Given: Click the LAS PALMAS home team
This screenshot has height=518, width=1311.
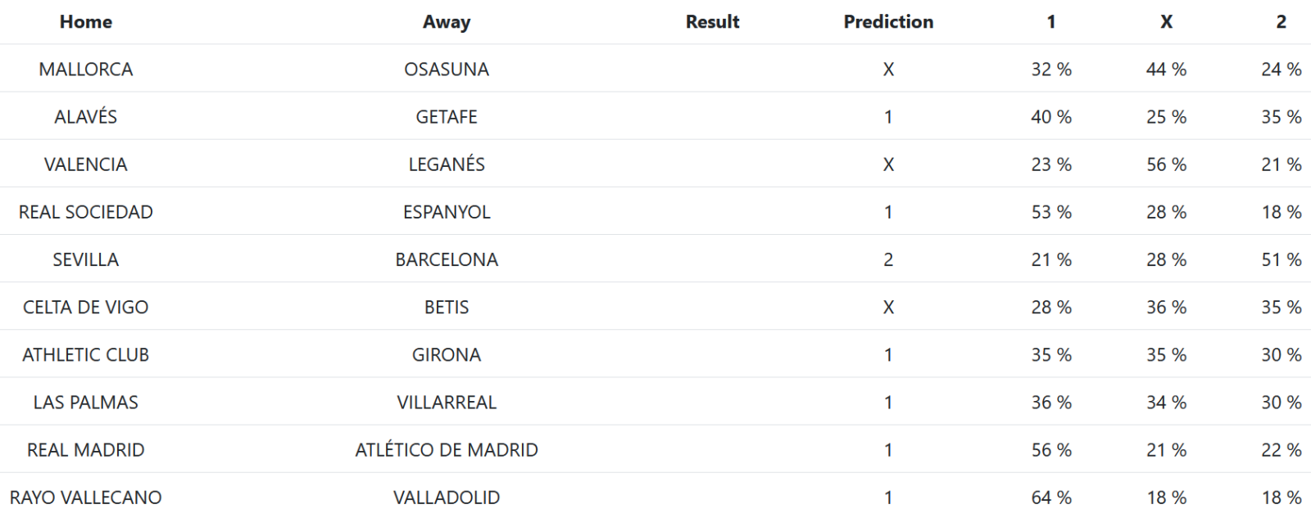Looking at the screenshot, I should (x=85, y=402).
